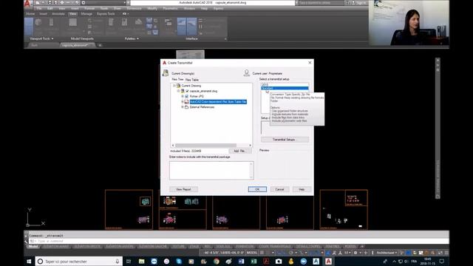This screenshot has width=473, height=266.
Task: Click the Add File button
Action: [239, 151]
